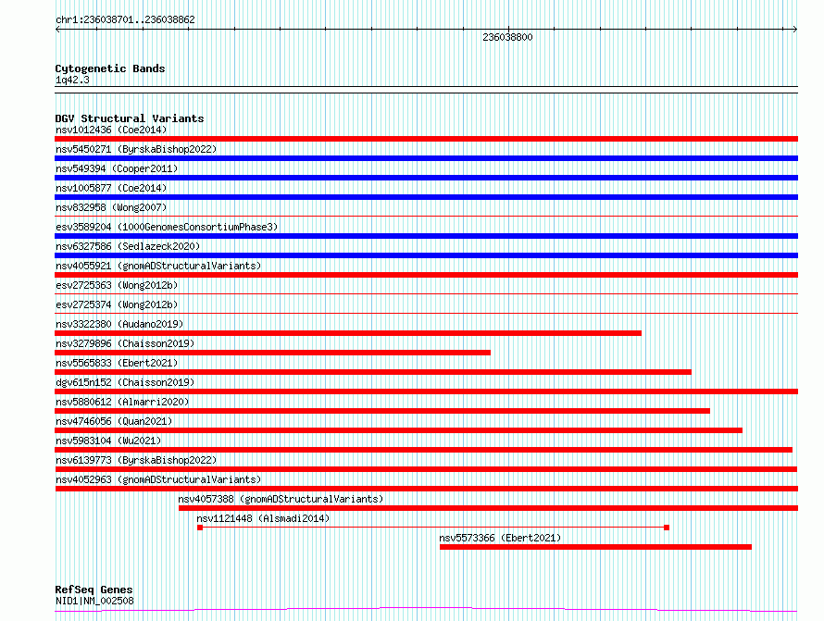Viewport: 824px width, 621px height.
Task: Click left end square of nsv1121448 feature
Action: tap(200, 528)
